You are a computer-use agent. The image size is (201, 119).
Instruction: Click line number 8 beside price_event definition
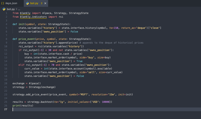pyautogui.click(x=7, y=39)
